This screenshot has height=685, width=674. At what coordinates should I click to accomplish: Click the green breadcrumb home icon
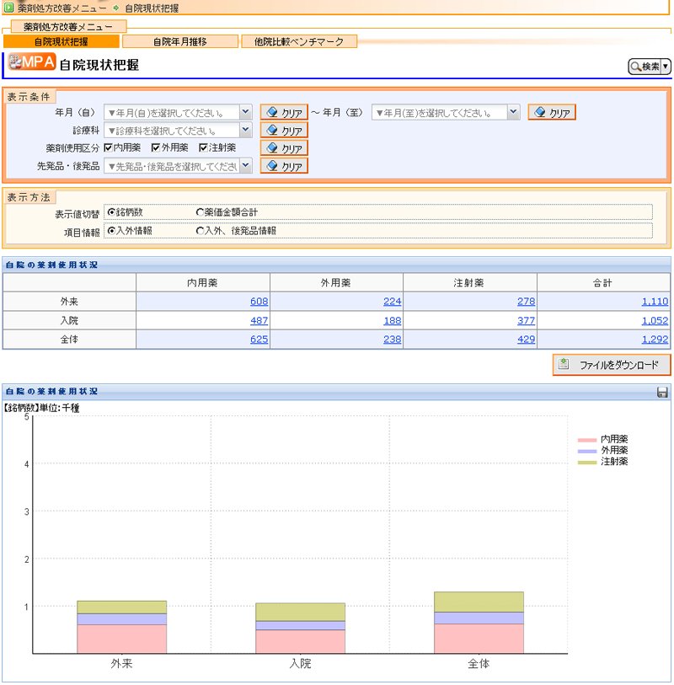8,8
